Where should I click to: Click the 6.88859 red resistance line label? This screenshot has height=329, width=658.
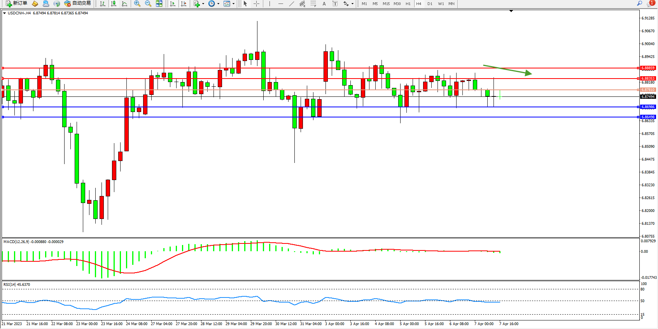point(648,68)
